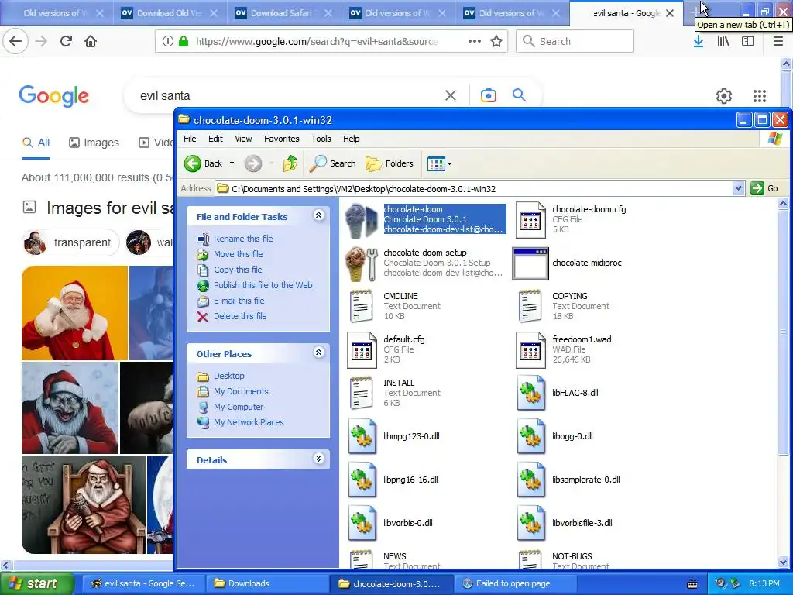Switch to Downloads taskbar window

[268, 583]
